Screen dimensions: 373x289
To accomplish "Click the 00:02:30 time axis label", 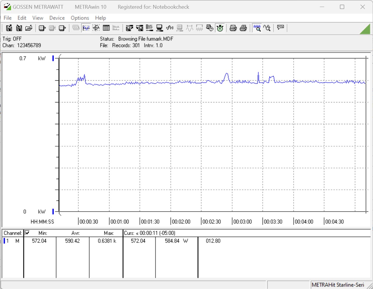I will coord(211,222).
